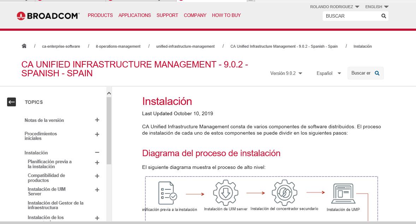This screenshot has height=224, width=416.
Task: Open the HOW TO BUY menu
Action: pos(226,16)
